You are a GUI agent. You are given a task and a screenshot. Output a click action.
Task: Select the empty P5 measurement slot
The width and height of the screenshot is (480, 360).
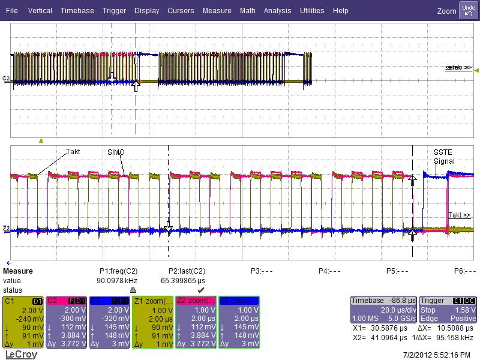[397, 271]
